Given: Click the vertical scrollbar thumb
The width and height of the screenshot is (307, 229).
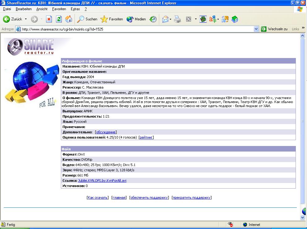Looking at the screenshot, I should click(x=302, y=121).
